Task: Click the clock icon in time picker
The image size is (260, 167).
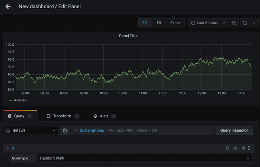Action: (193, 23)
